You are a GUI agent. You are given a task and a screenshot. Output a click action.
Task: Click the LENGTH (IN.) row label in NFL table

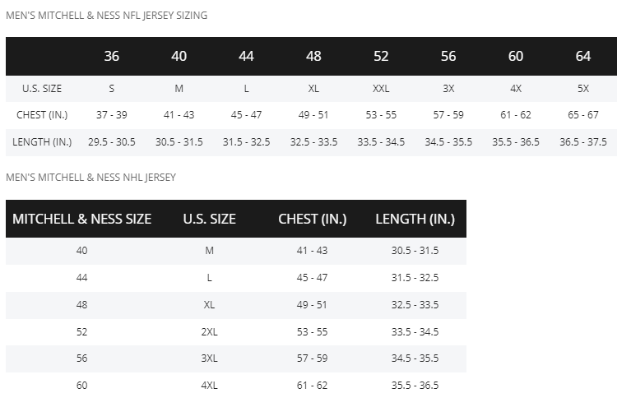click(x=42, y=142)
